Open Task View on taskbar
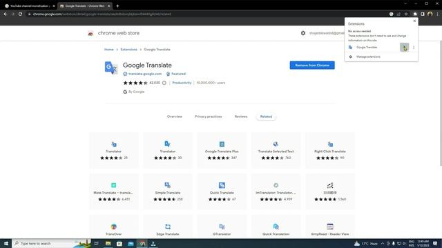The width and height of the screenshot is (442, 248). 97,243
